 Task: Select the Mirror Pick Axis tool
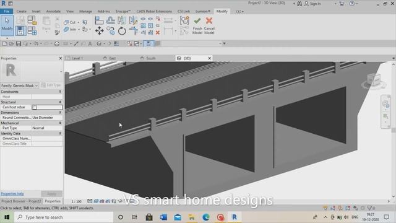click(x=121, y=20)
